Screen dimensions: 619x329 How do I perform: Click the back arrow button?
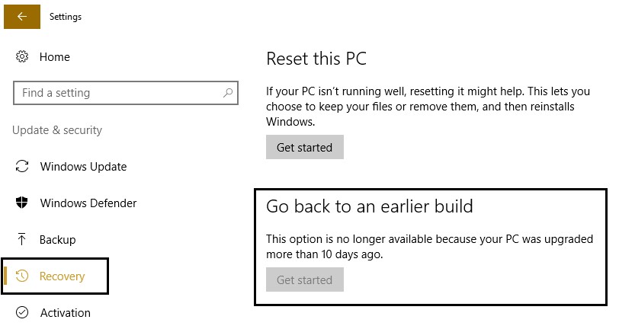(x=21, y=16)
